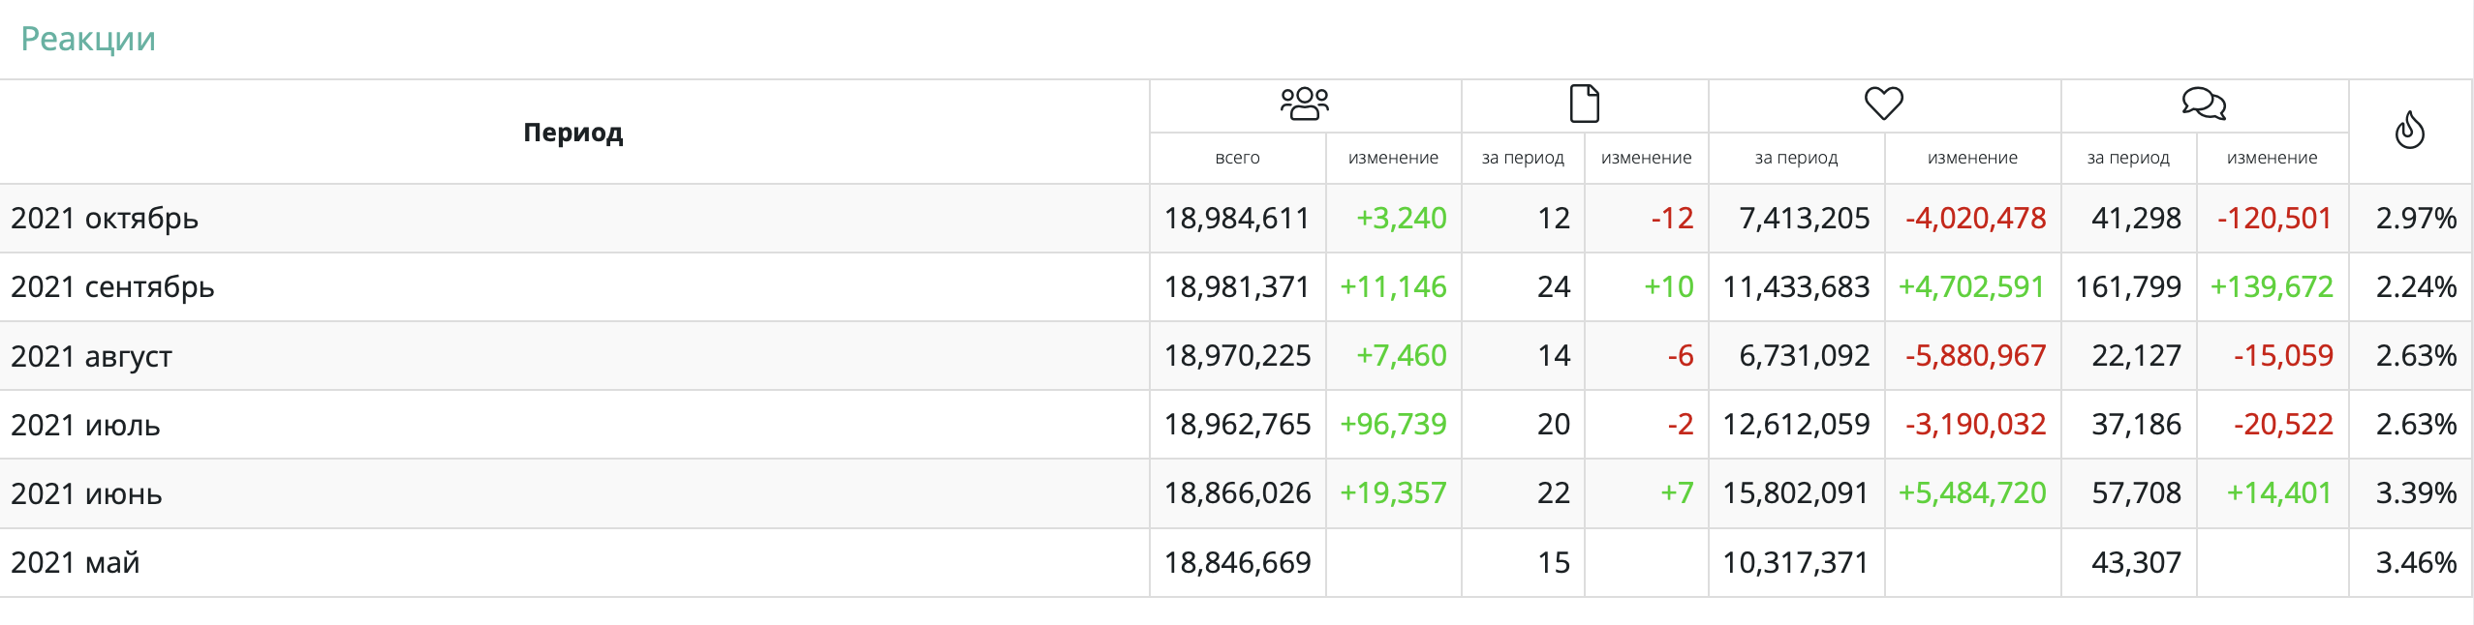Image resolution: width=2474 pixels, height=625 pixels.
Task: Select the 2021 октябрь row
Action: 105,219
